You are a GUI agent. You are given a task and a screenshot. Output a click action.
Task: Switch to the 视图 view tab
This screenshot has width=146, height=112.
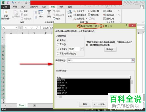(x=70, y=7)
